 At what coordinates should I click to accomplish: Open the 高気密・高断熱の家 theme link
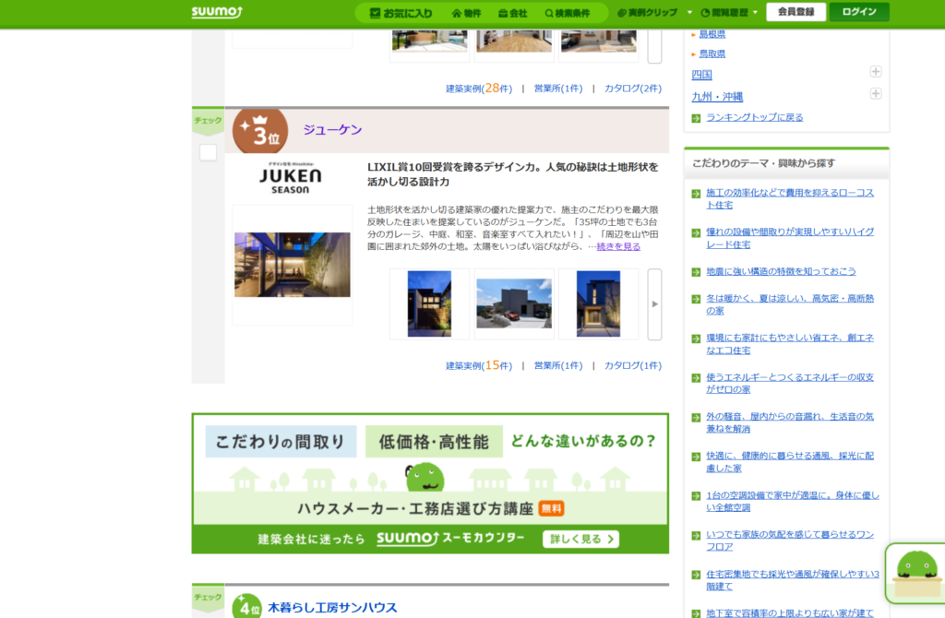pyautogui.click(x=790, y=304)
